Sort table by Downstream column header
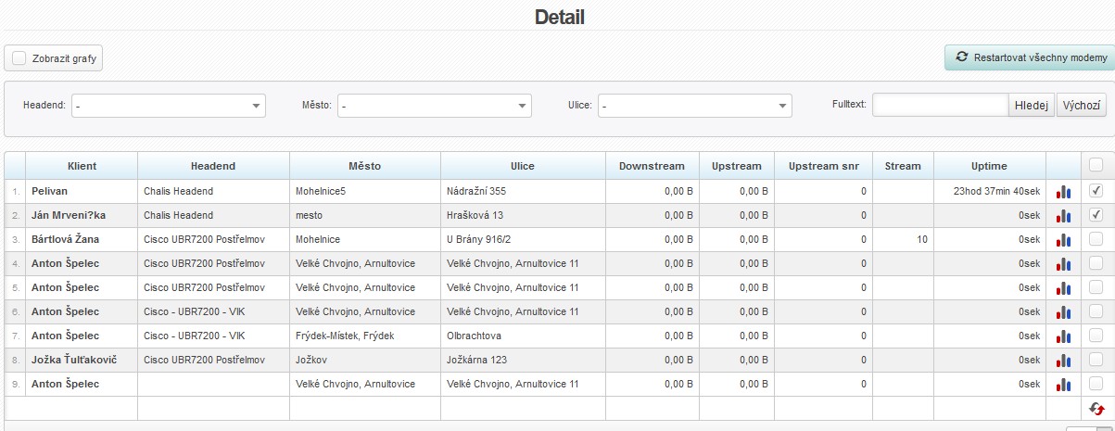The height and width of the screenshot is (431, 1115). click(x=652, y=166)
